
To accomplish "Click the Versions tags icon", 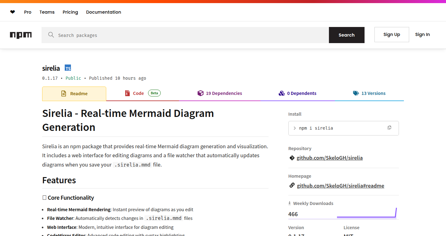I will 356,93.
